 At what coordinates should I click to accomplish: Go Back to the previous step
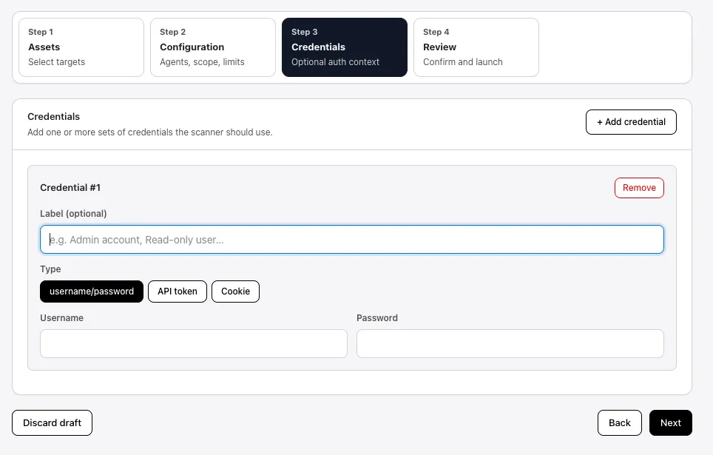click(x=619, y=422)
